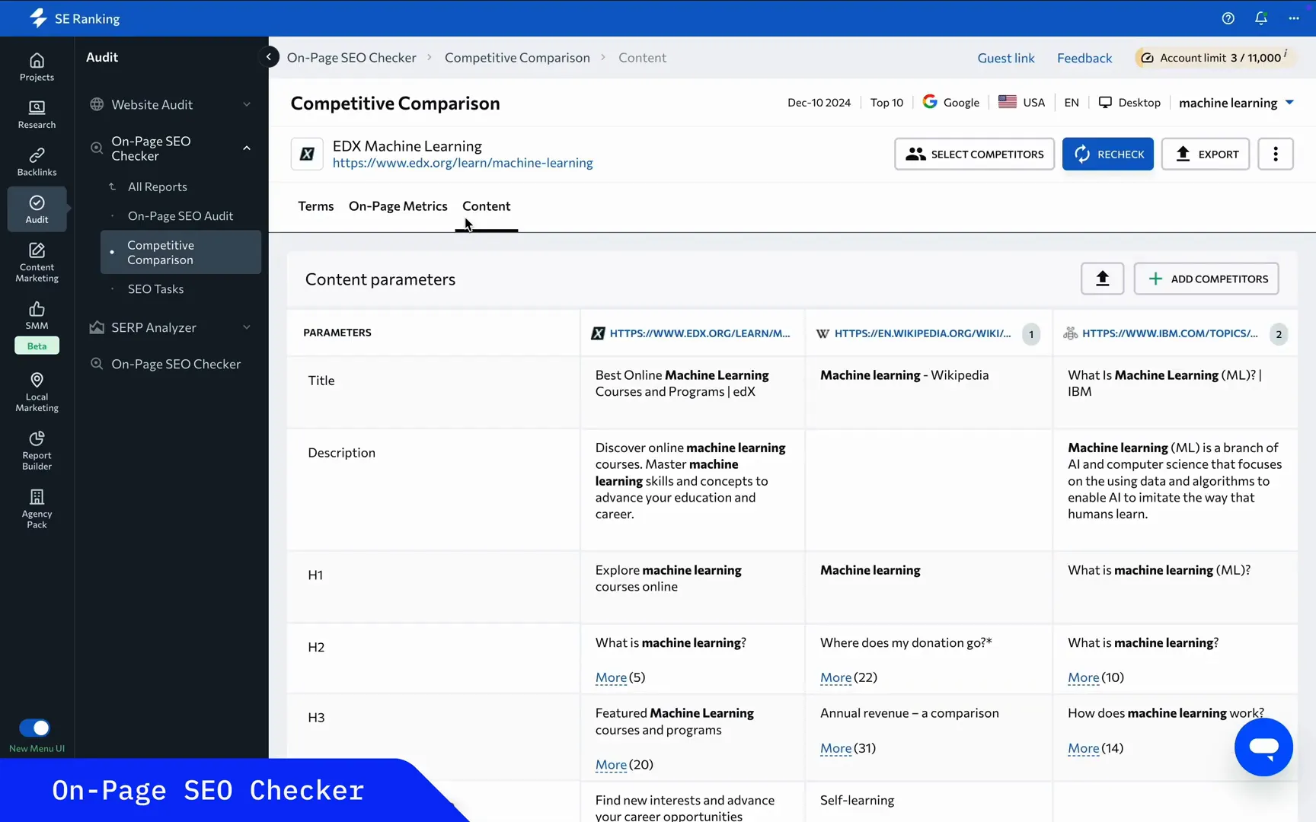The image size is (1316, 822).
Task: Collapse the On-Page SEO Checker section
Action: click(x=246, y=148)
